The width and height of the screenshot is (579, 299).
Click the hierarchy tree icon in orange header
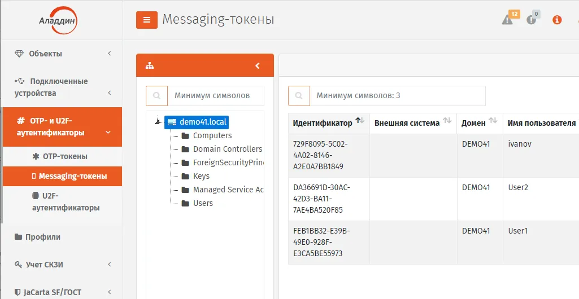(x=150, y=65)
